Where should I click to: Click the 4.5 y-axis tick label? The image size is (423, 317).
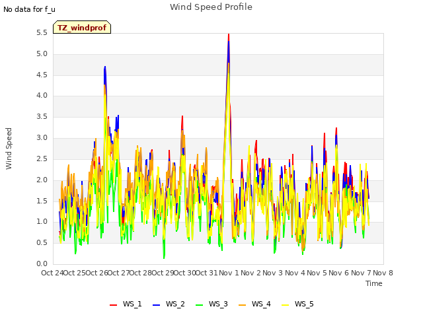(x=42, y=75)
